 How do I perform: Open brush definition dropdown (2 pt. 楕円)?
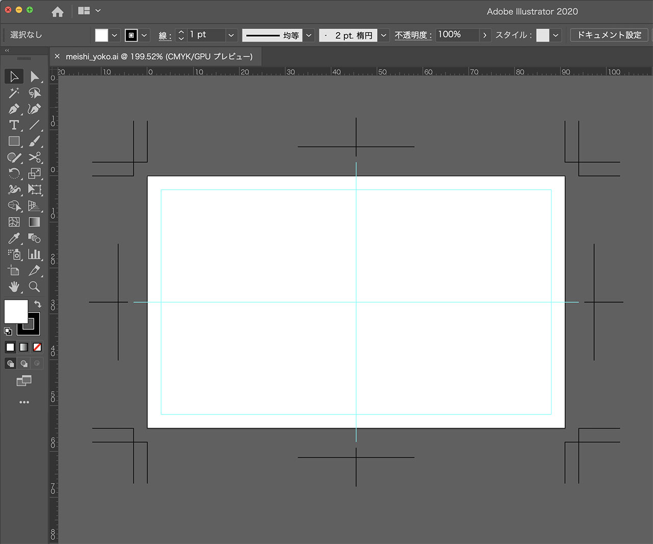coord(384,35)
